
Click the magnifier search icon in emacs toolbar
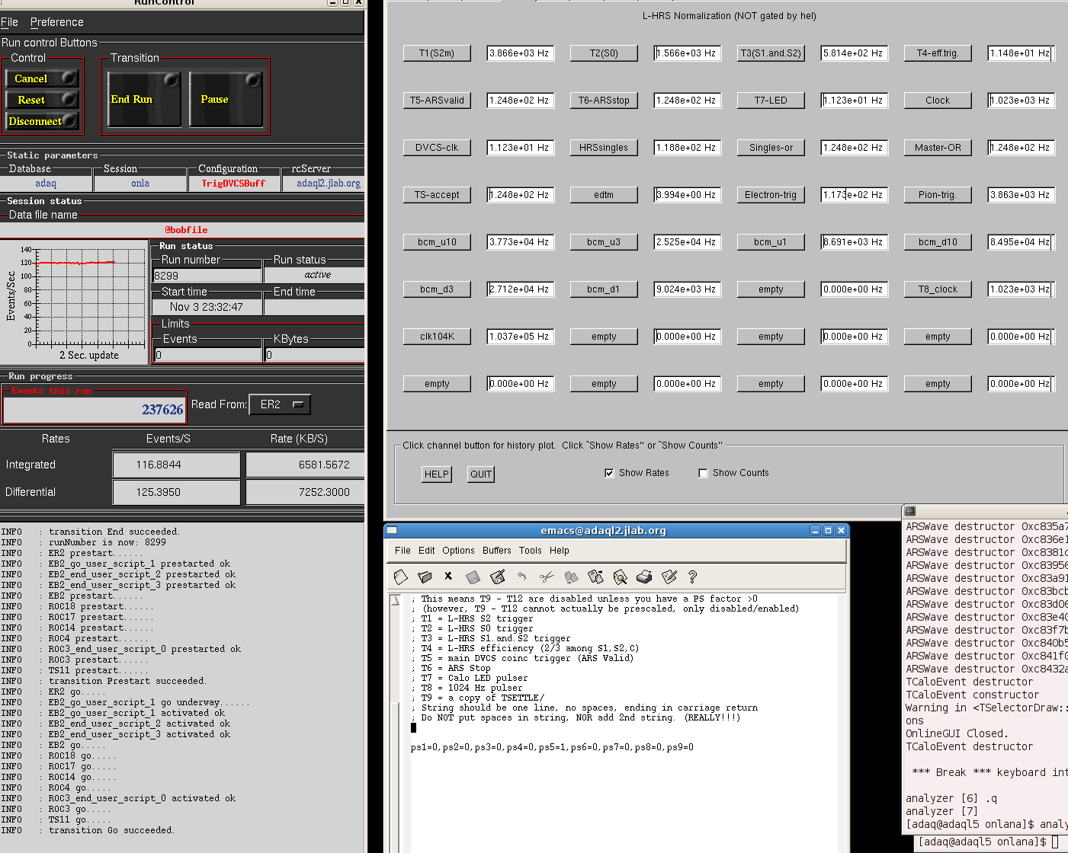pos(620,577)
